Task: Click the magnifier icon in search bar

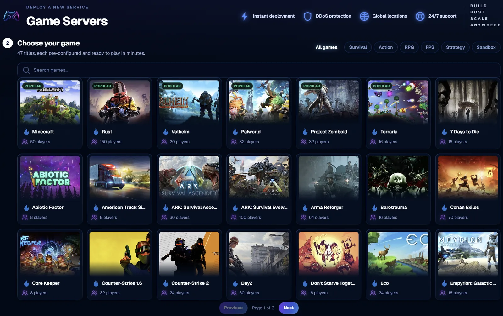Action: [x=26, y=70]
